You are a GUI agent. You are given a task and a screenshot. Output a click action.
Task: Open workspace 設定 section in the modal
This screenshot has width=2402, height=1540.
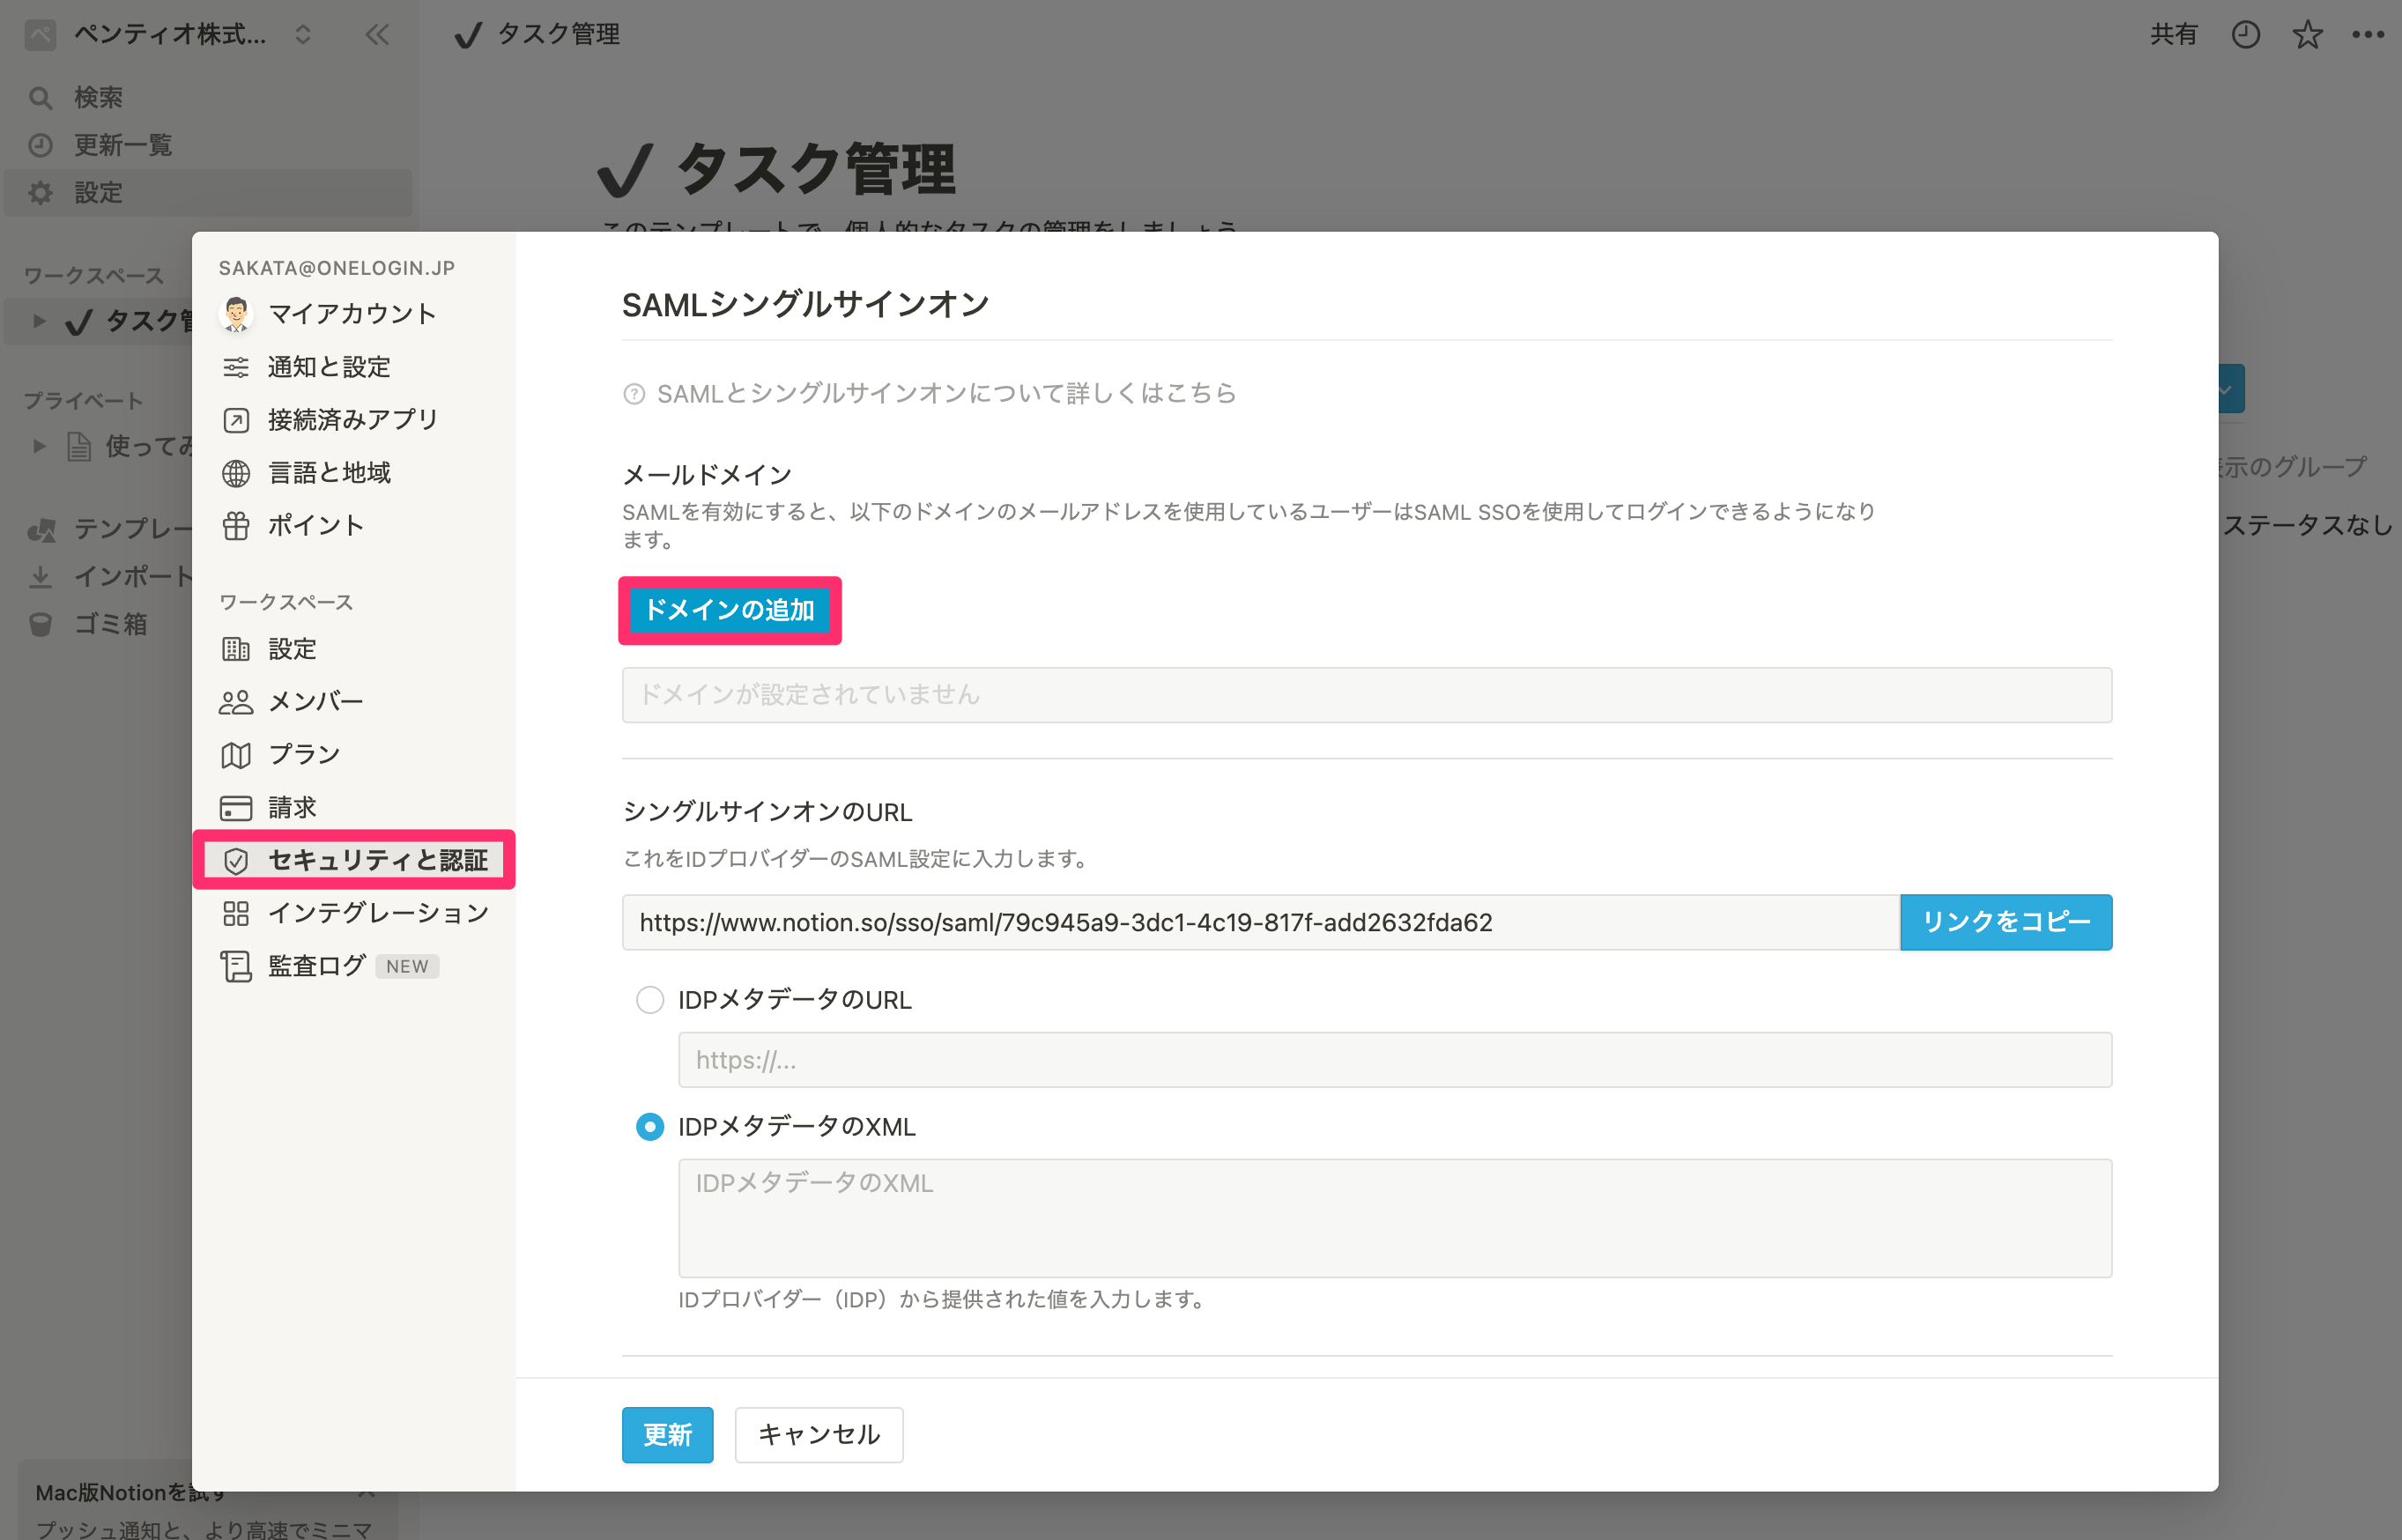(354, 649)
